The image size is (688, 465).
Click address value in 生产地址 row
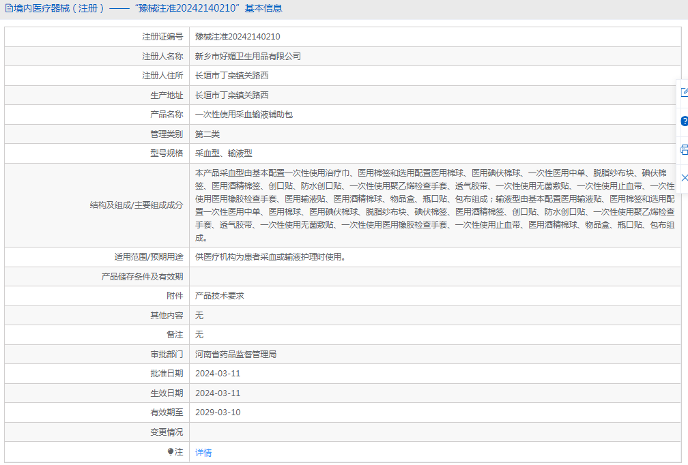(x=231, y=95)
